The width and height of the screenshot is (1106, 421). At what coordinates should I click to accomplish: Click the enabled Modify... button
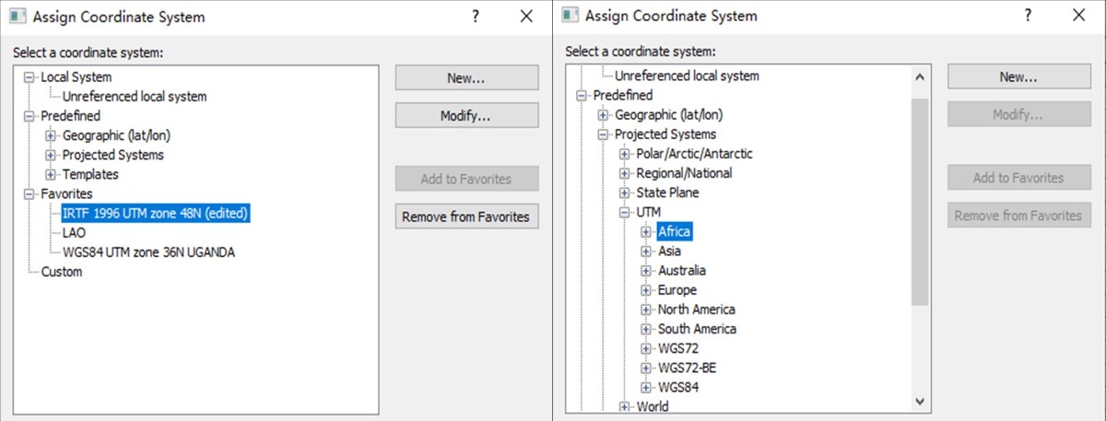point(466,116)
